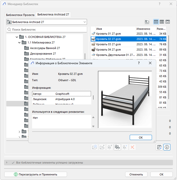Viewport: 177px width, 180px height.
Task: Collapse the 1. ОСНОВНАЯ БИБЛИОТЕКА 27 node
Action: click(17, 37)
